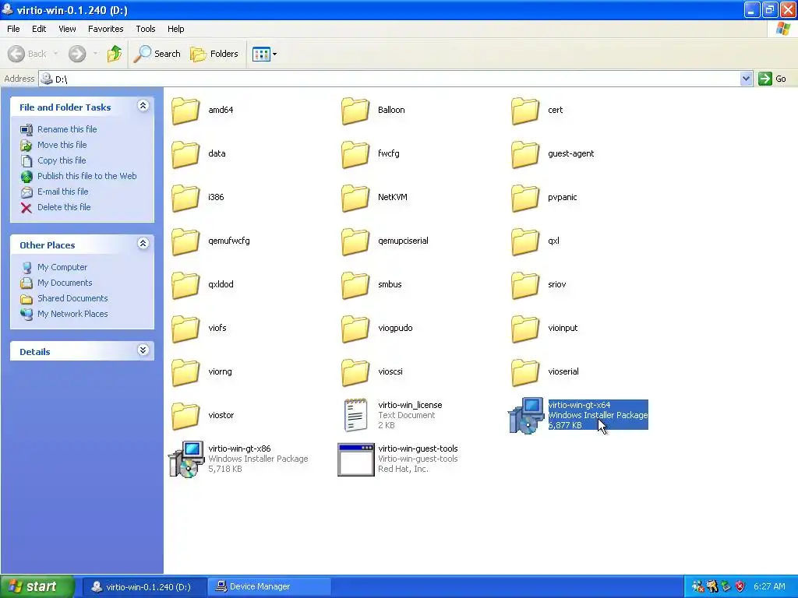Image resolution: width=798 pixels, height=598 pixels.
Task: Collapse the Other Places panel
Action: [143, 244]
